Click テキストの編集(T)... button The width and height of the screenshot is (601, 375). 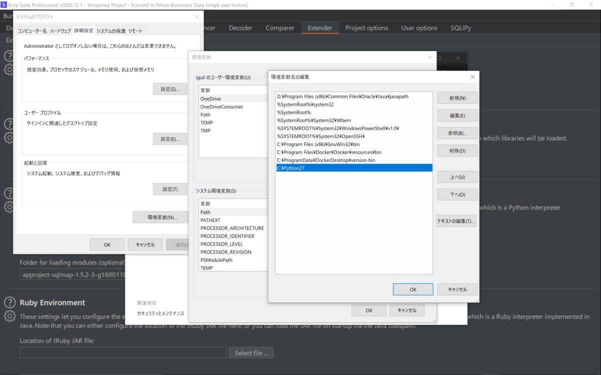(x=456, y=221)
